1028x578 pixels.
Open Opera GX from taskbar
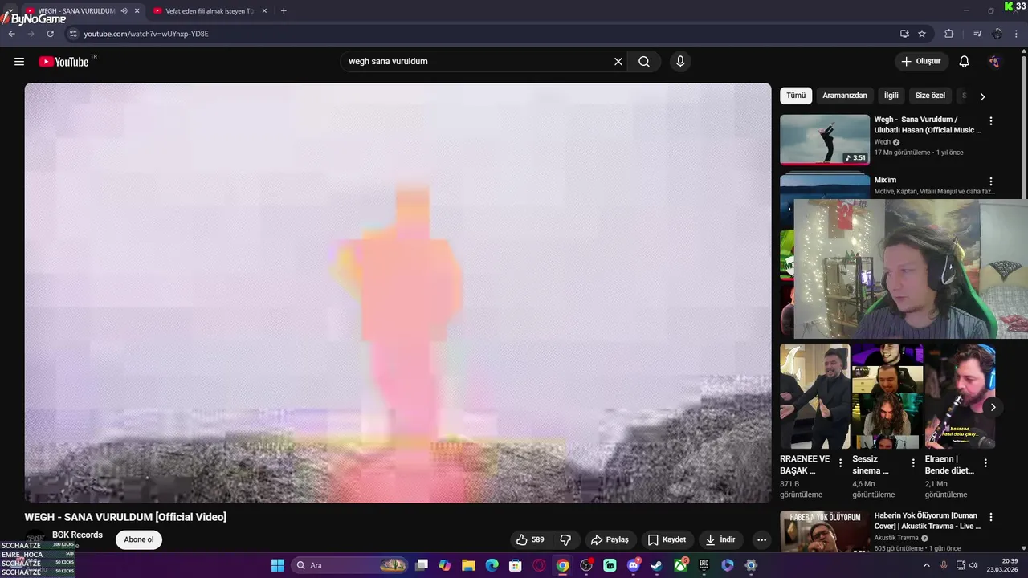(539, 565)
